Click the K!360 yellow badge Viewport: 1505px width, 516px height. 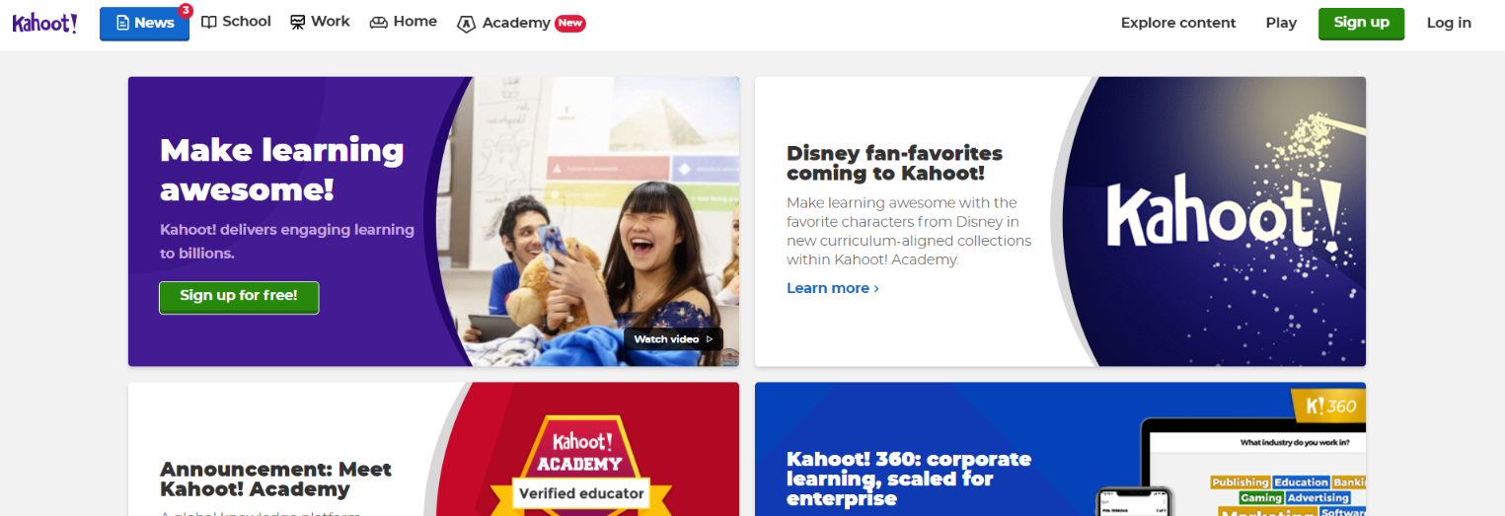[x=1328, y=405]
